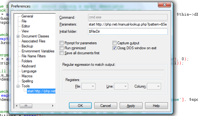Toggle Save all documents first
The width and height of the screenshot is (198, 116).
coord(61,53)
